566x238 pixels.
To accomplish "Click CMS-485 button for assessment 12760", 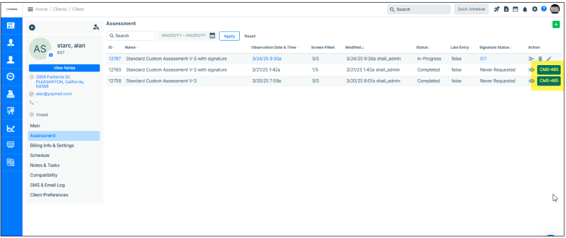I will 548,69.
